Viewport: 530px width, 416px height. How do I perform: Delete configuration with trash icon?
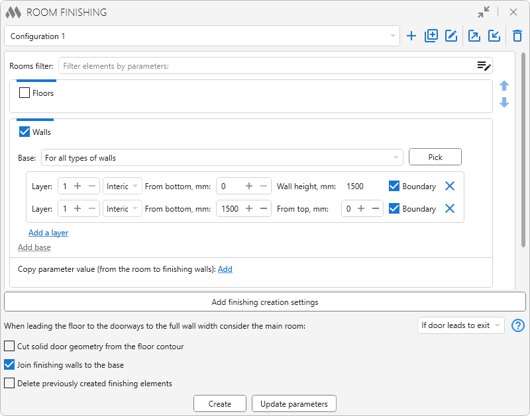pos(517,36)
